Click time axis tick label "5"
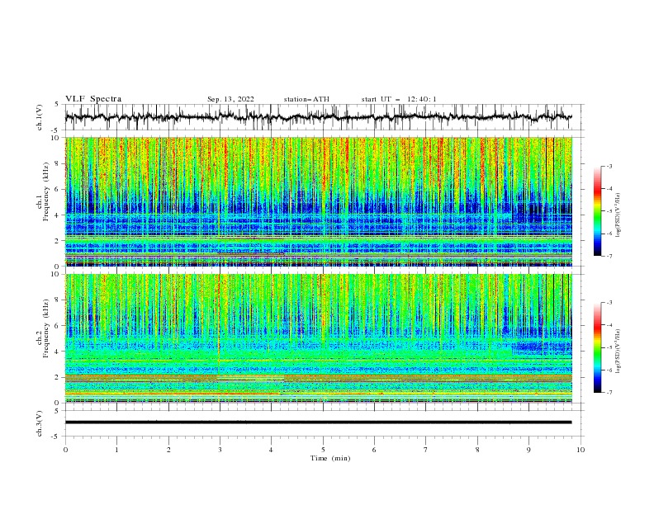This screenshot has height=505, width=654. [x=323, y=450]
